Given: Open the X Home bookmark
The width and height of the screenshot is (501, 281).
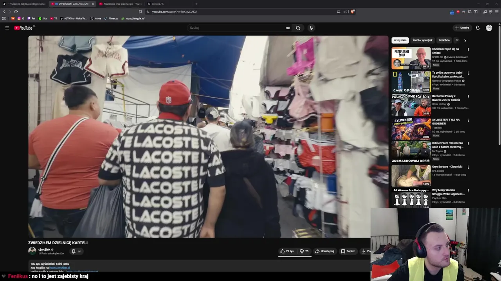Looking at the screenshot, I should 96,18.
